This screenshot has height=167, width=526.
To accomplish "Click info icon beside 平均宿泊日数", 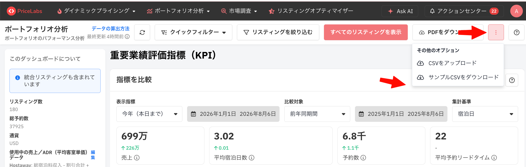I will click(251, 158).
